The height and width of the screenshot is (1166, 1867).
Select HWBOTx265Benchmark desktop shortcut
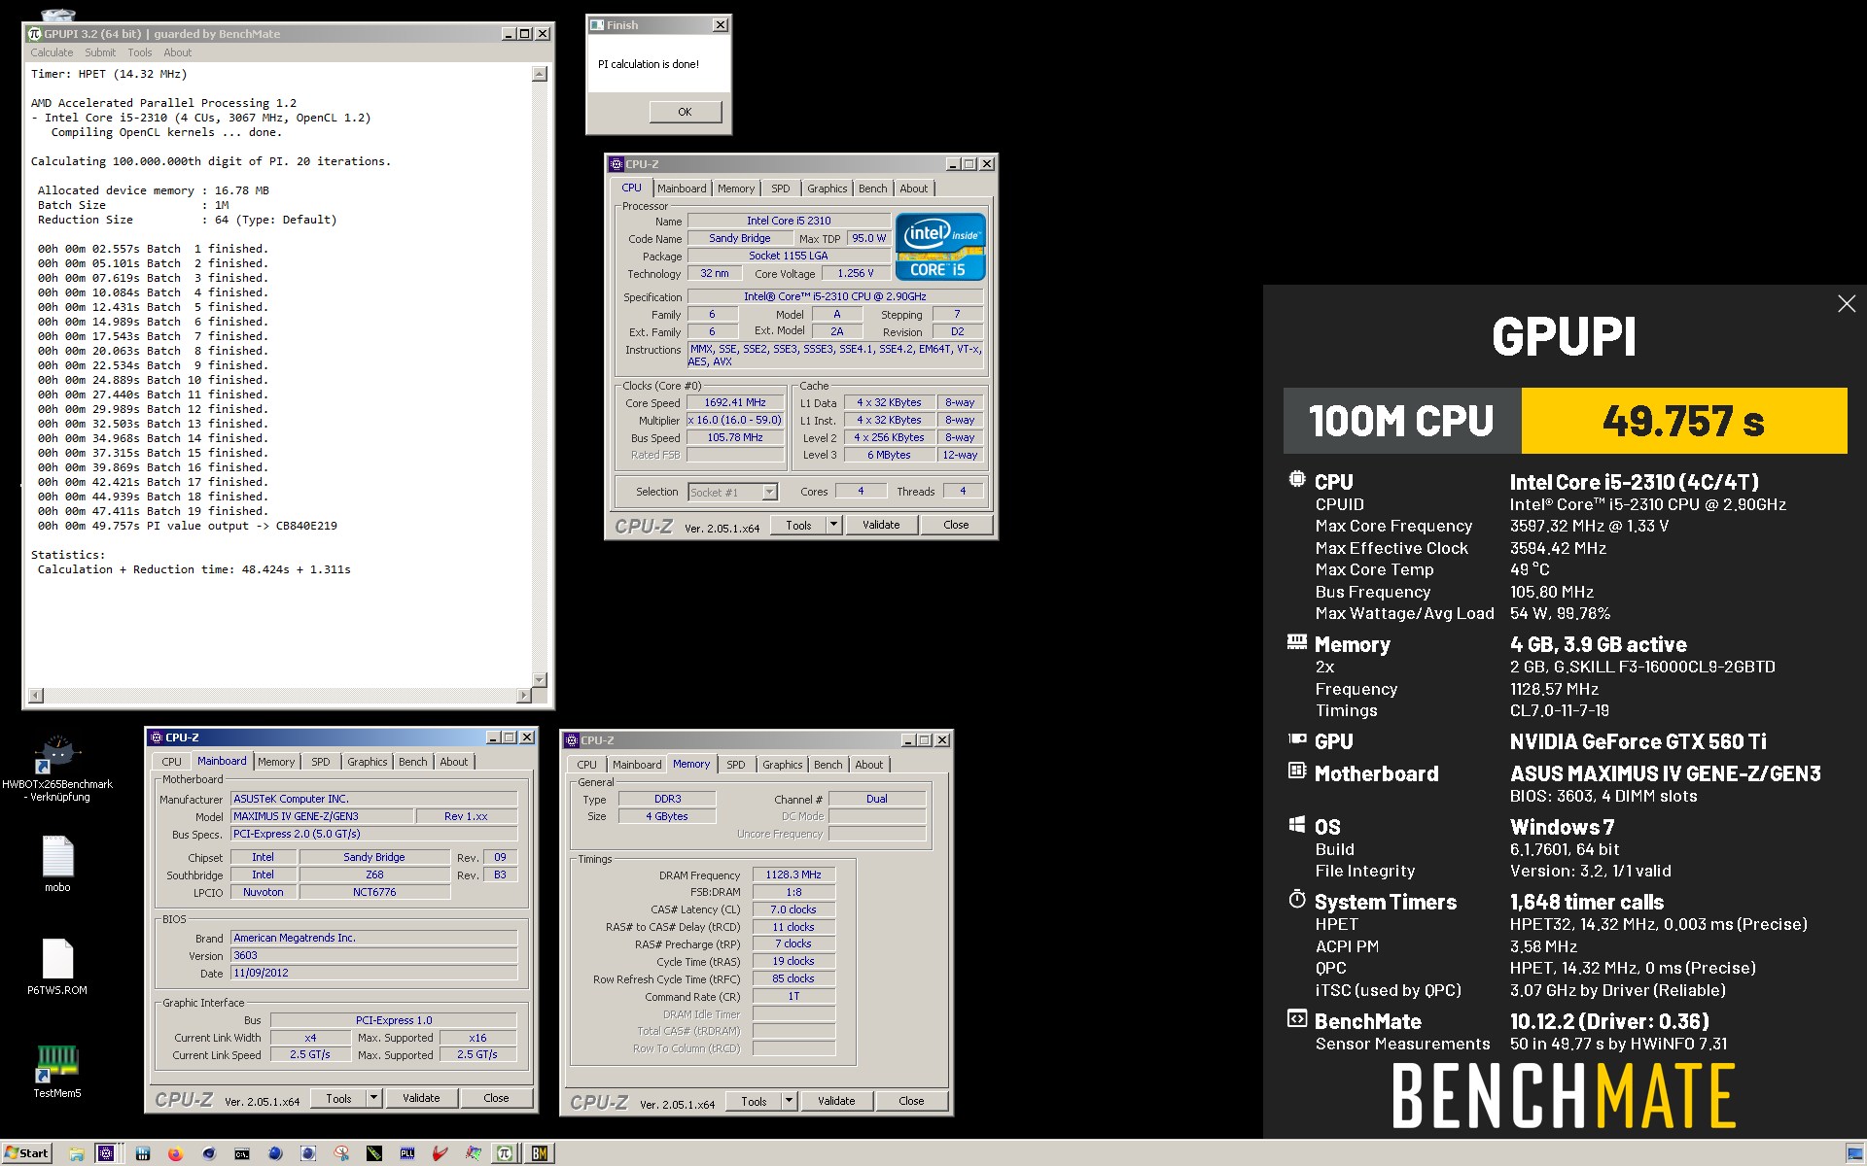click(x=57, y=767)
